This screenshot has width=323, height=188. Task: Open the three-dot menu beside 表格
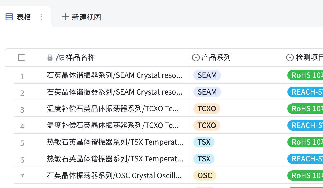41,17
